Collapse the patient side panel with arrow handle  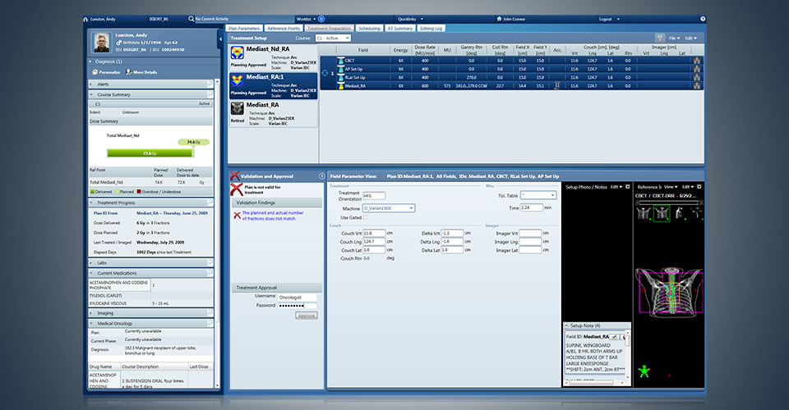(x=220, y=39)
